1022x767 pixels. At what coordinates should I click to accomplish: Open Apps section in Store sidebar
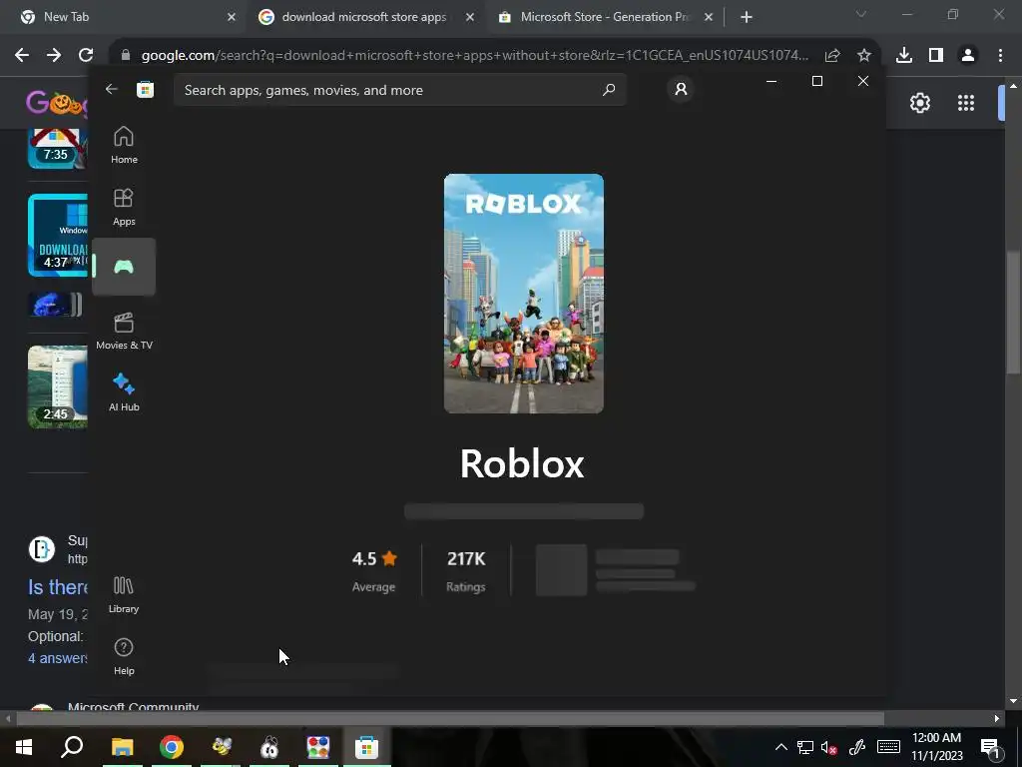pyautogui.click(x=124, y=208)
